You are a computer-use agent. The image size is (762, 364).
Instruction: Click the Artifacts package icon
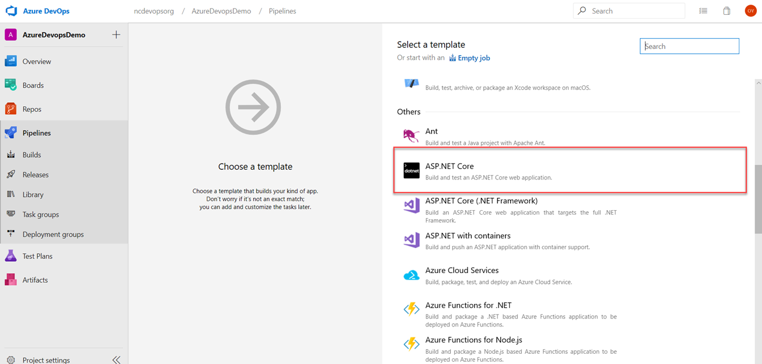click(11, 280)
